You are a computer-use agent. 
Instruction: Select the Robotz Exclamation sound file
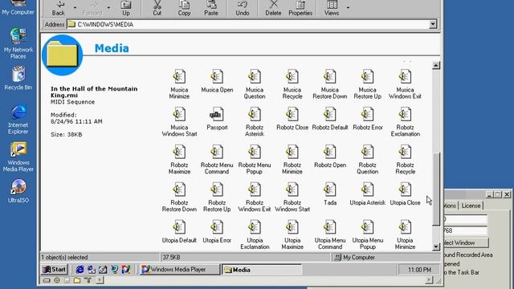(x=405, y=122)
